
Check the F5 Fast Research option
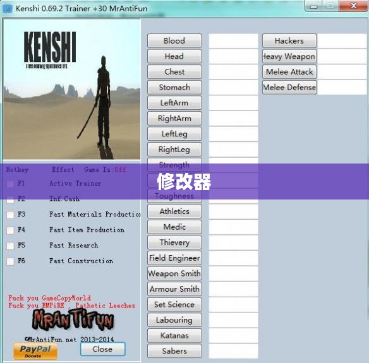(x=10, y=246)
